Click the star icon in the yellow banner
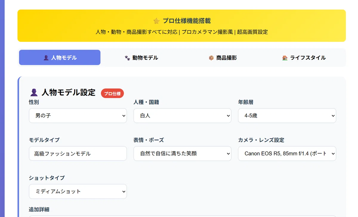The height and width of the screenshot is (217, 358). (x=156, y=21)
